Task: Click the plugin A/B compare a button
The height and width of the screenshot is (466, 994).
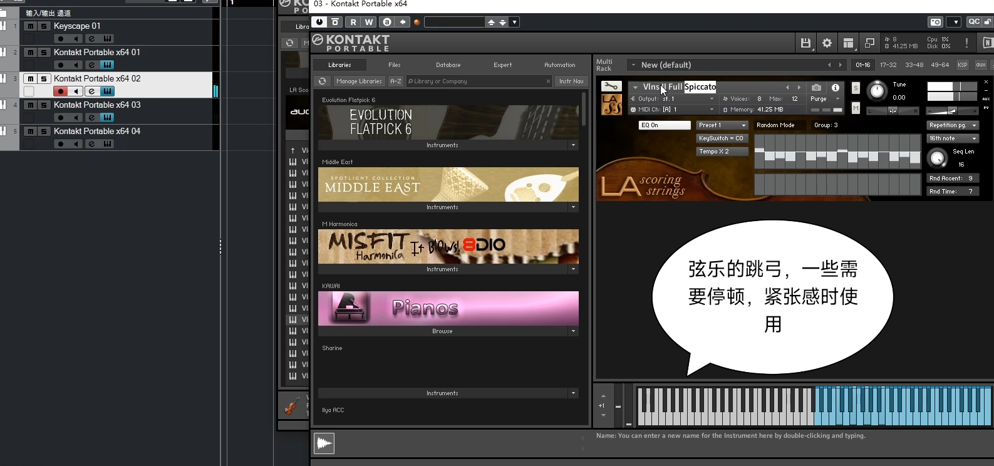Action: tap(386, 22)
